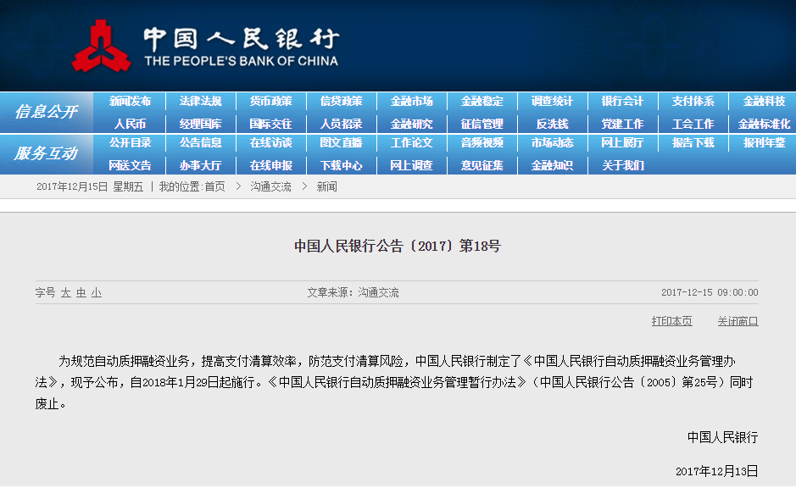Screen dimensions: 796x488
Task: Open the 新闻发布 menu item
Action: (130, 101)
